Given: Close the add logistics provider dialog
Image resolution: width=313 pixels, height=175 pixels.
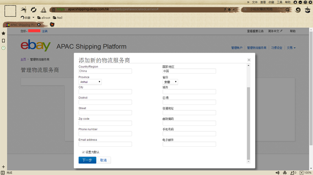Looking at the screenshot, I should pyautogui.click(x=249, y=60).
